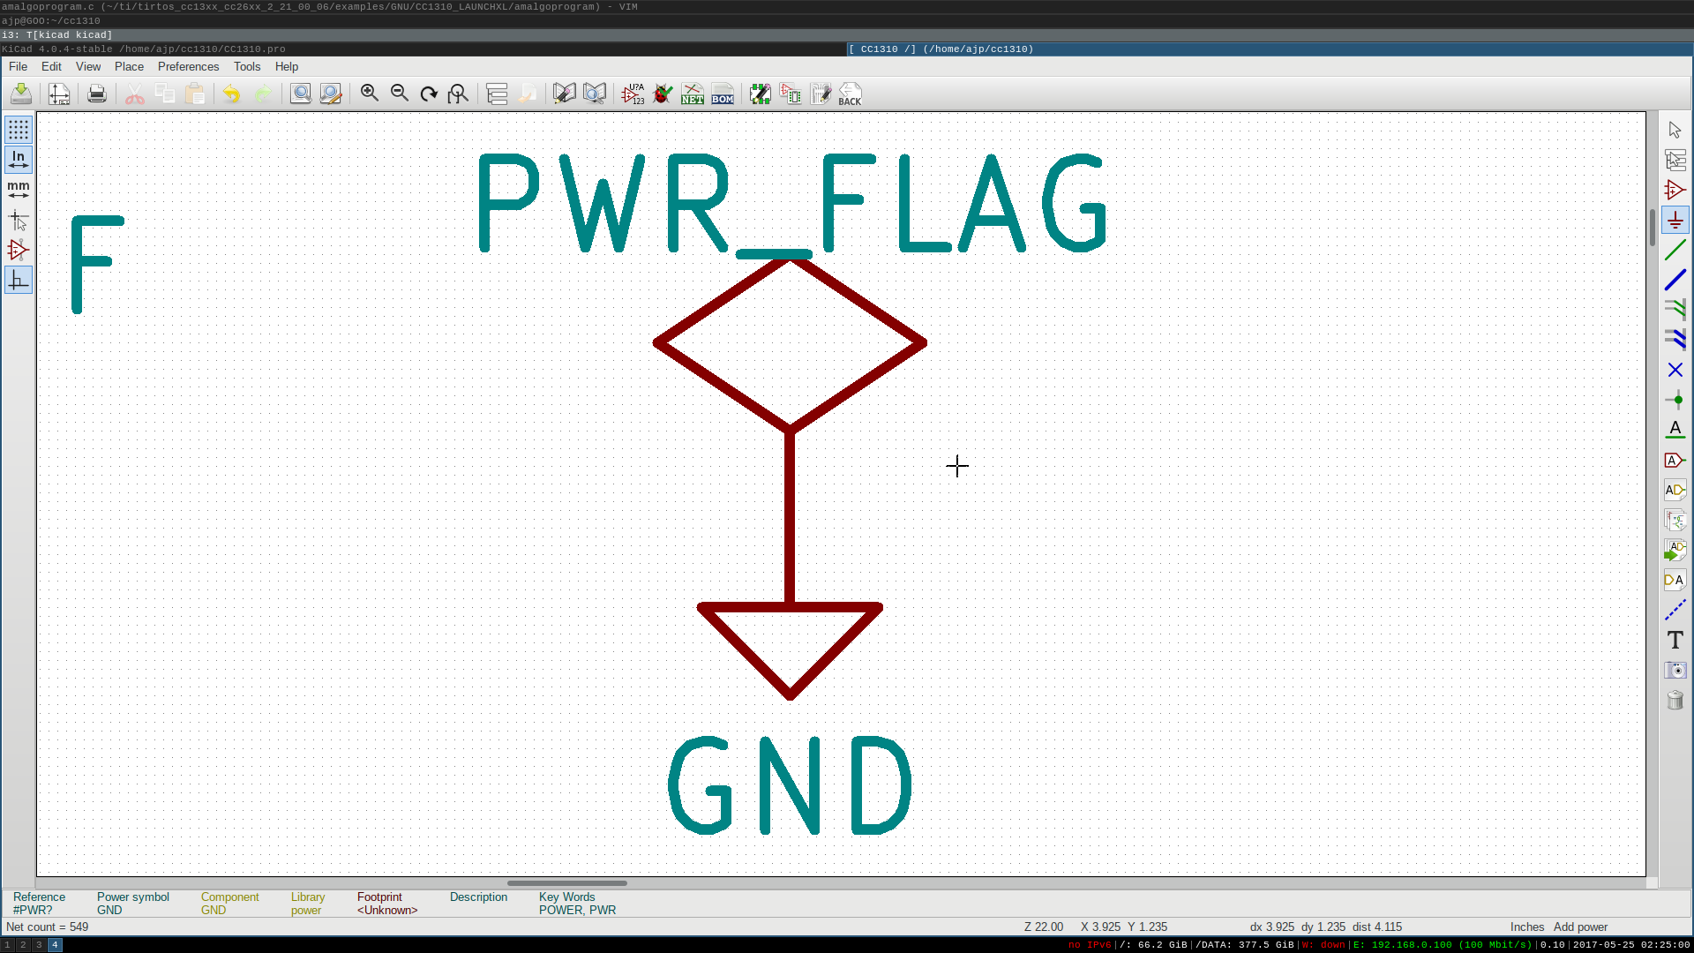Fit schematic to screen
The width and height of the screenshot is (1694, 953).
tap(459, 94)
